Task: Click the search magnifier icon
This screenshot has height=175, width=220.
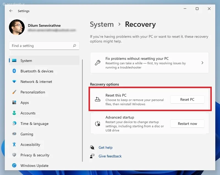Action: (x=75, y=46)
